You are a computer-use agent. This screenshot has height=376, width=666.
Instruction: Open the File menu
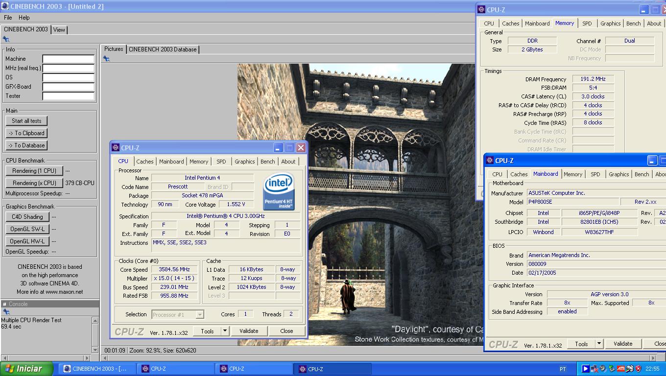click(8, 18)
